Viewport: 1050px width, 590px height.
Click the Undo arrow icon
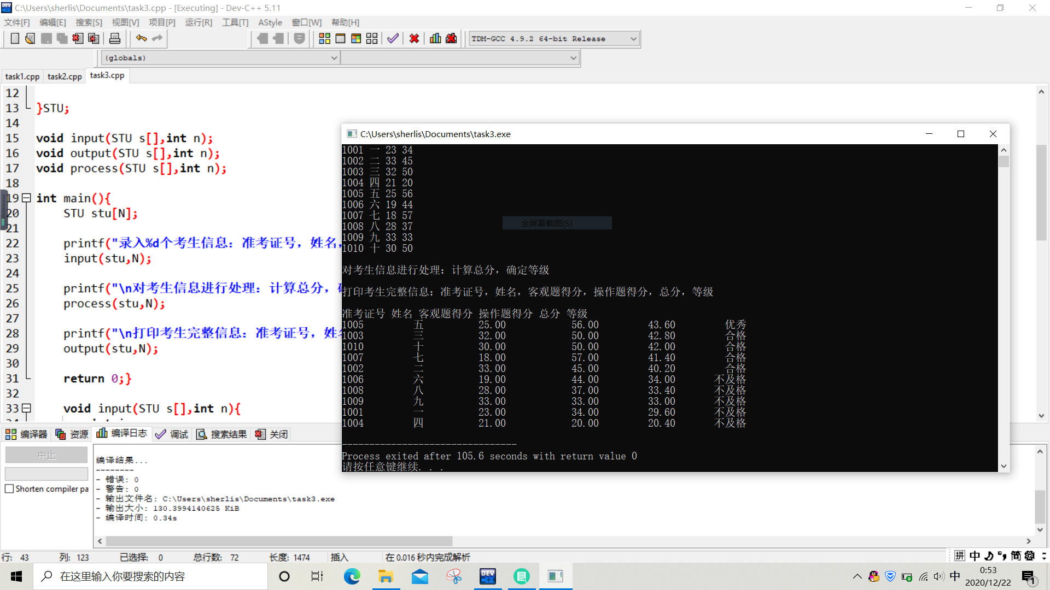pyautogui.click(x=142, y=38)
